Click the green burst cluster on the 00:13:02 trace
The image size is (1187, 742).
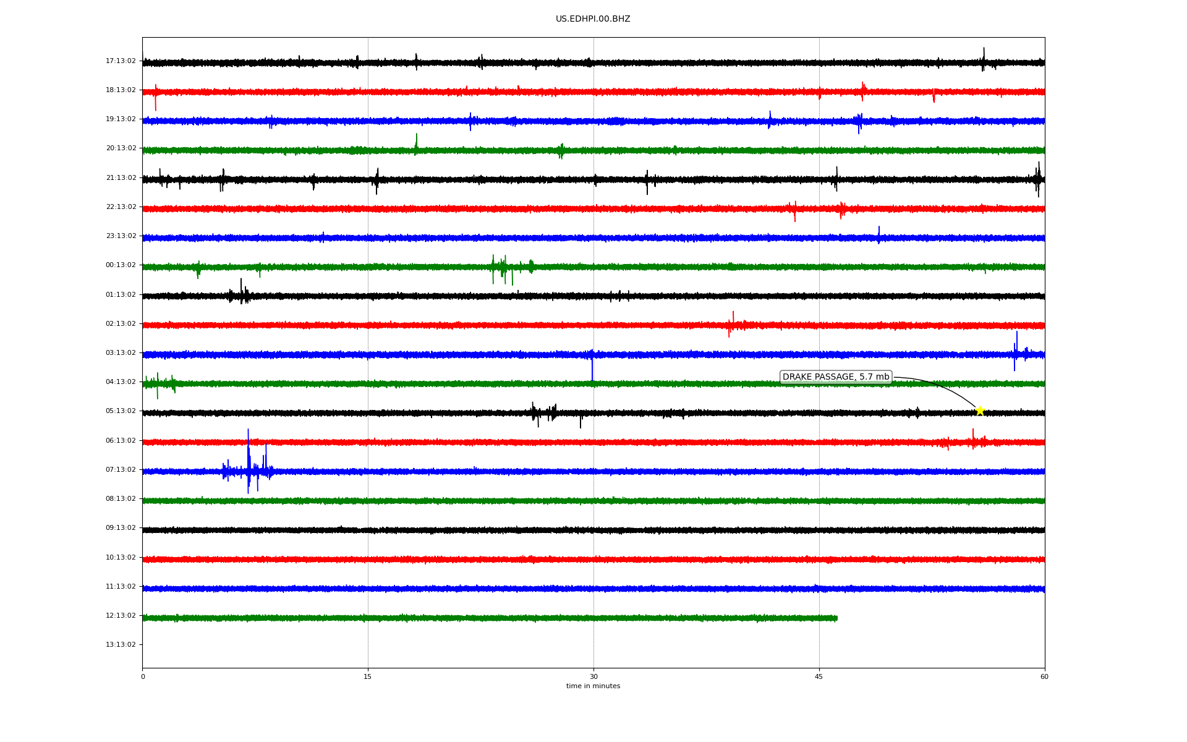pos(511,269)
